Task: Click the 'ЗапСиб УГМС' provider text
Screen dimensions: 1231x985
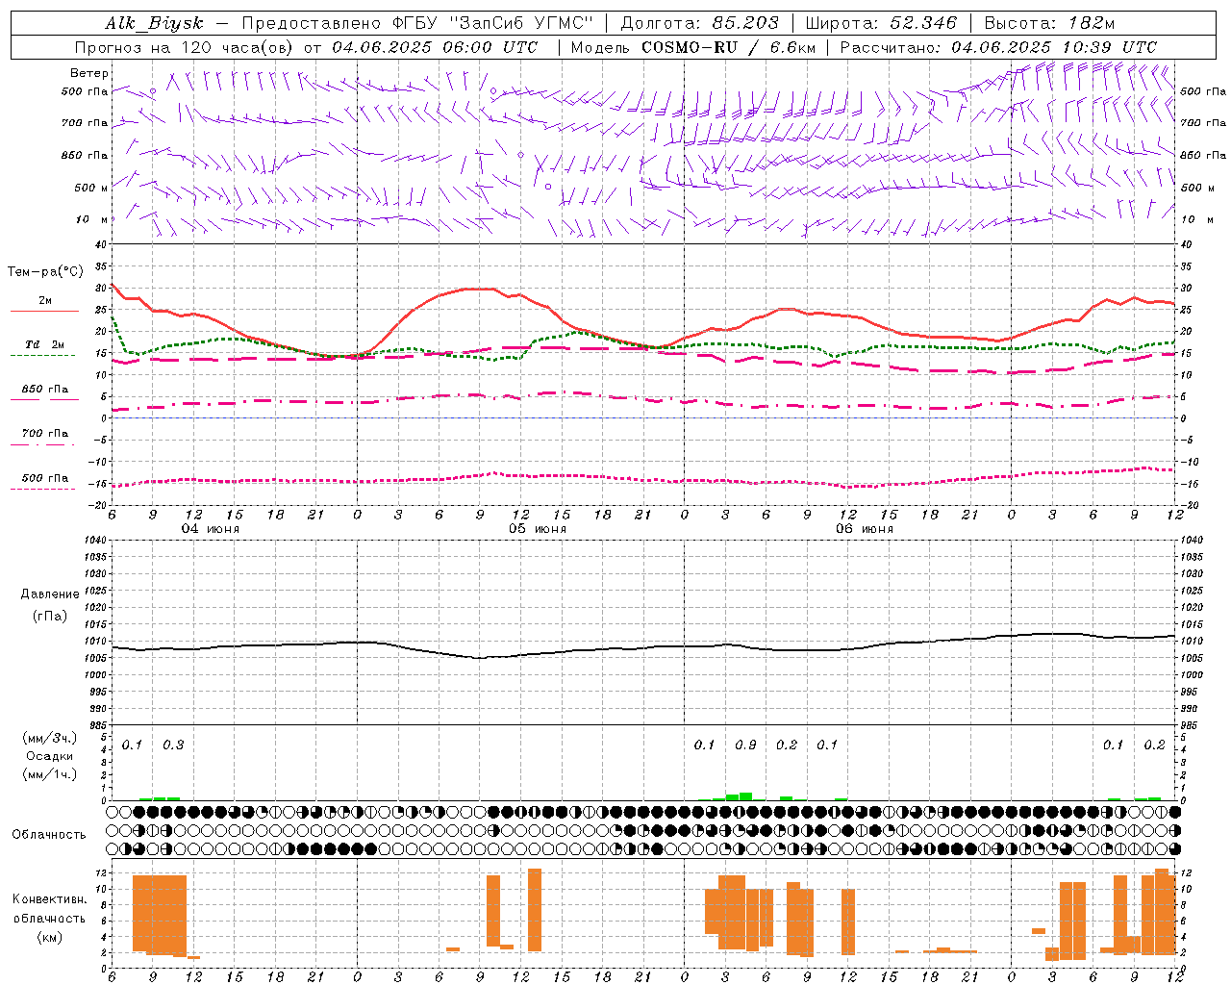Action: (523, 23)
